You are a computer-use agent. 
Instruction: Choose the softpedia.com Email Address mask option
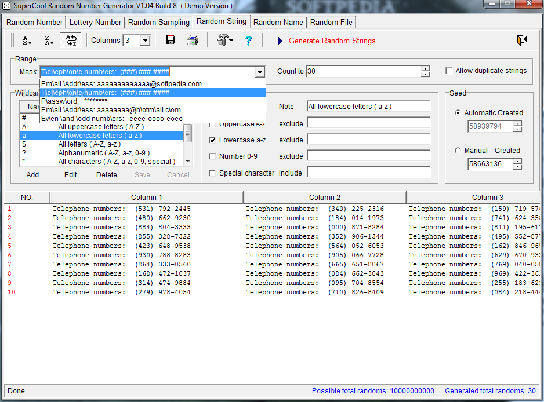pyautogui.click(x=153, y=84)
